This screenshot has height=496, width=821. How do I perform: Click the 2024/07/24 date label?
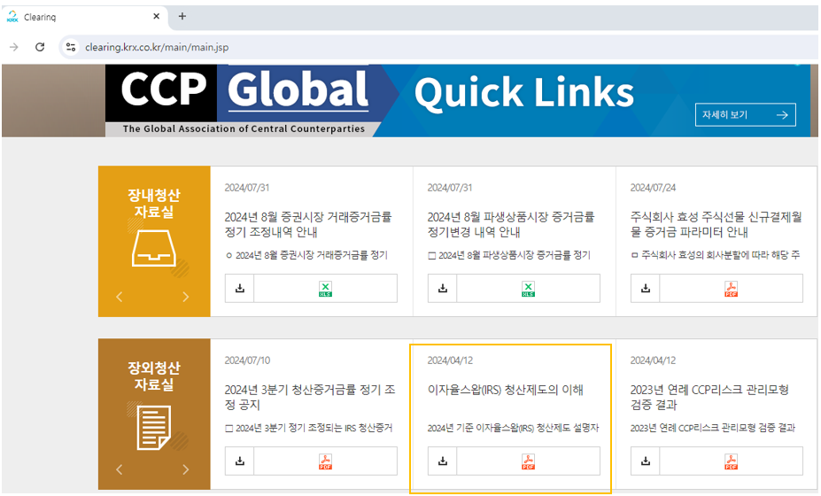coord(653,188)
